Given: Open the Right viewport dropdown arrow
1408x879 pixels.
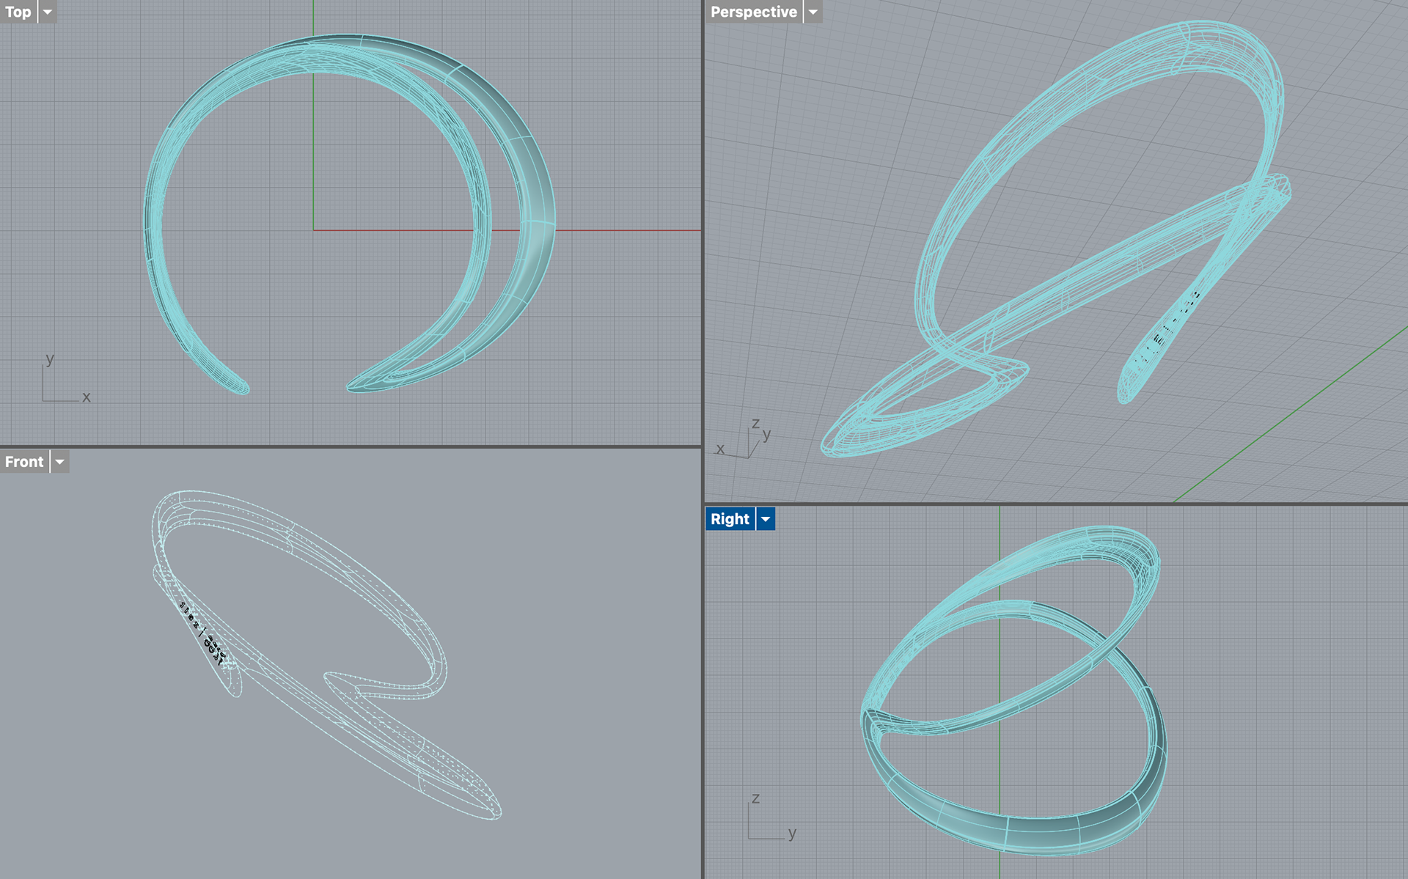Looking at the screenshot, I should [x=766, y=519].
